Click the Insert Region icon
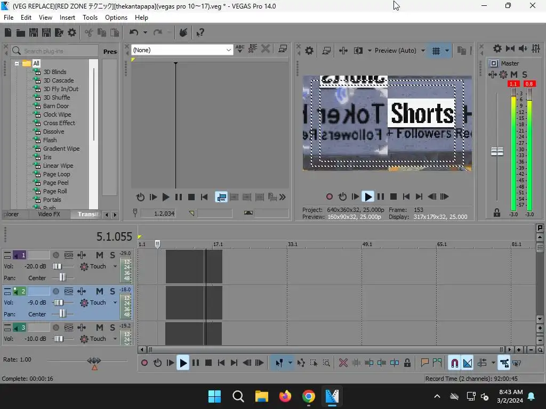546x409 pixels. click(437, 363)
